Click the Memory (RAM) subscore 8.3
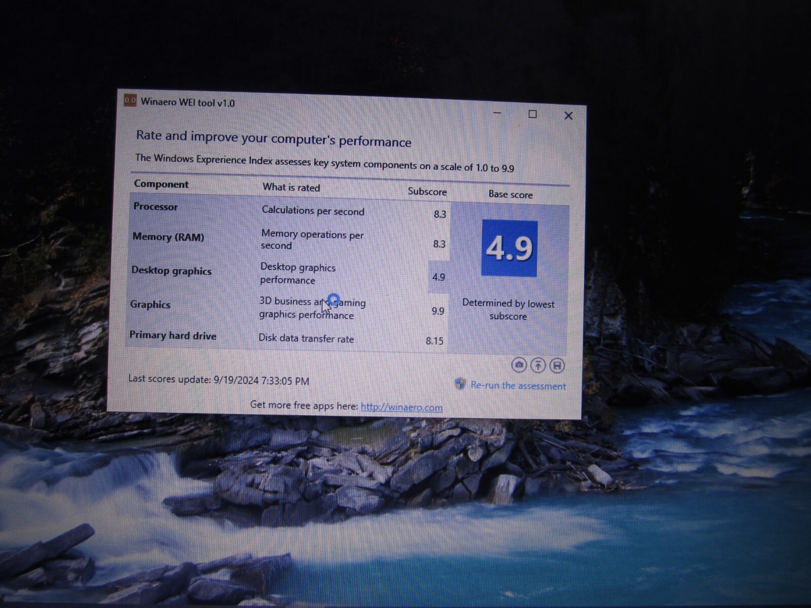Image resolution: width=811 pixels, height=608 pixels. 439,244
